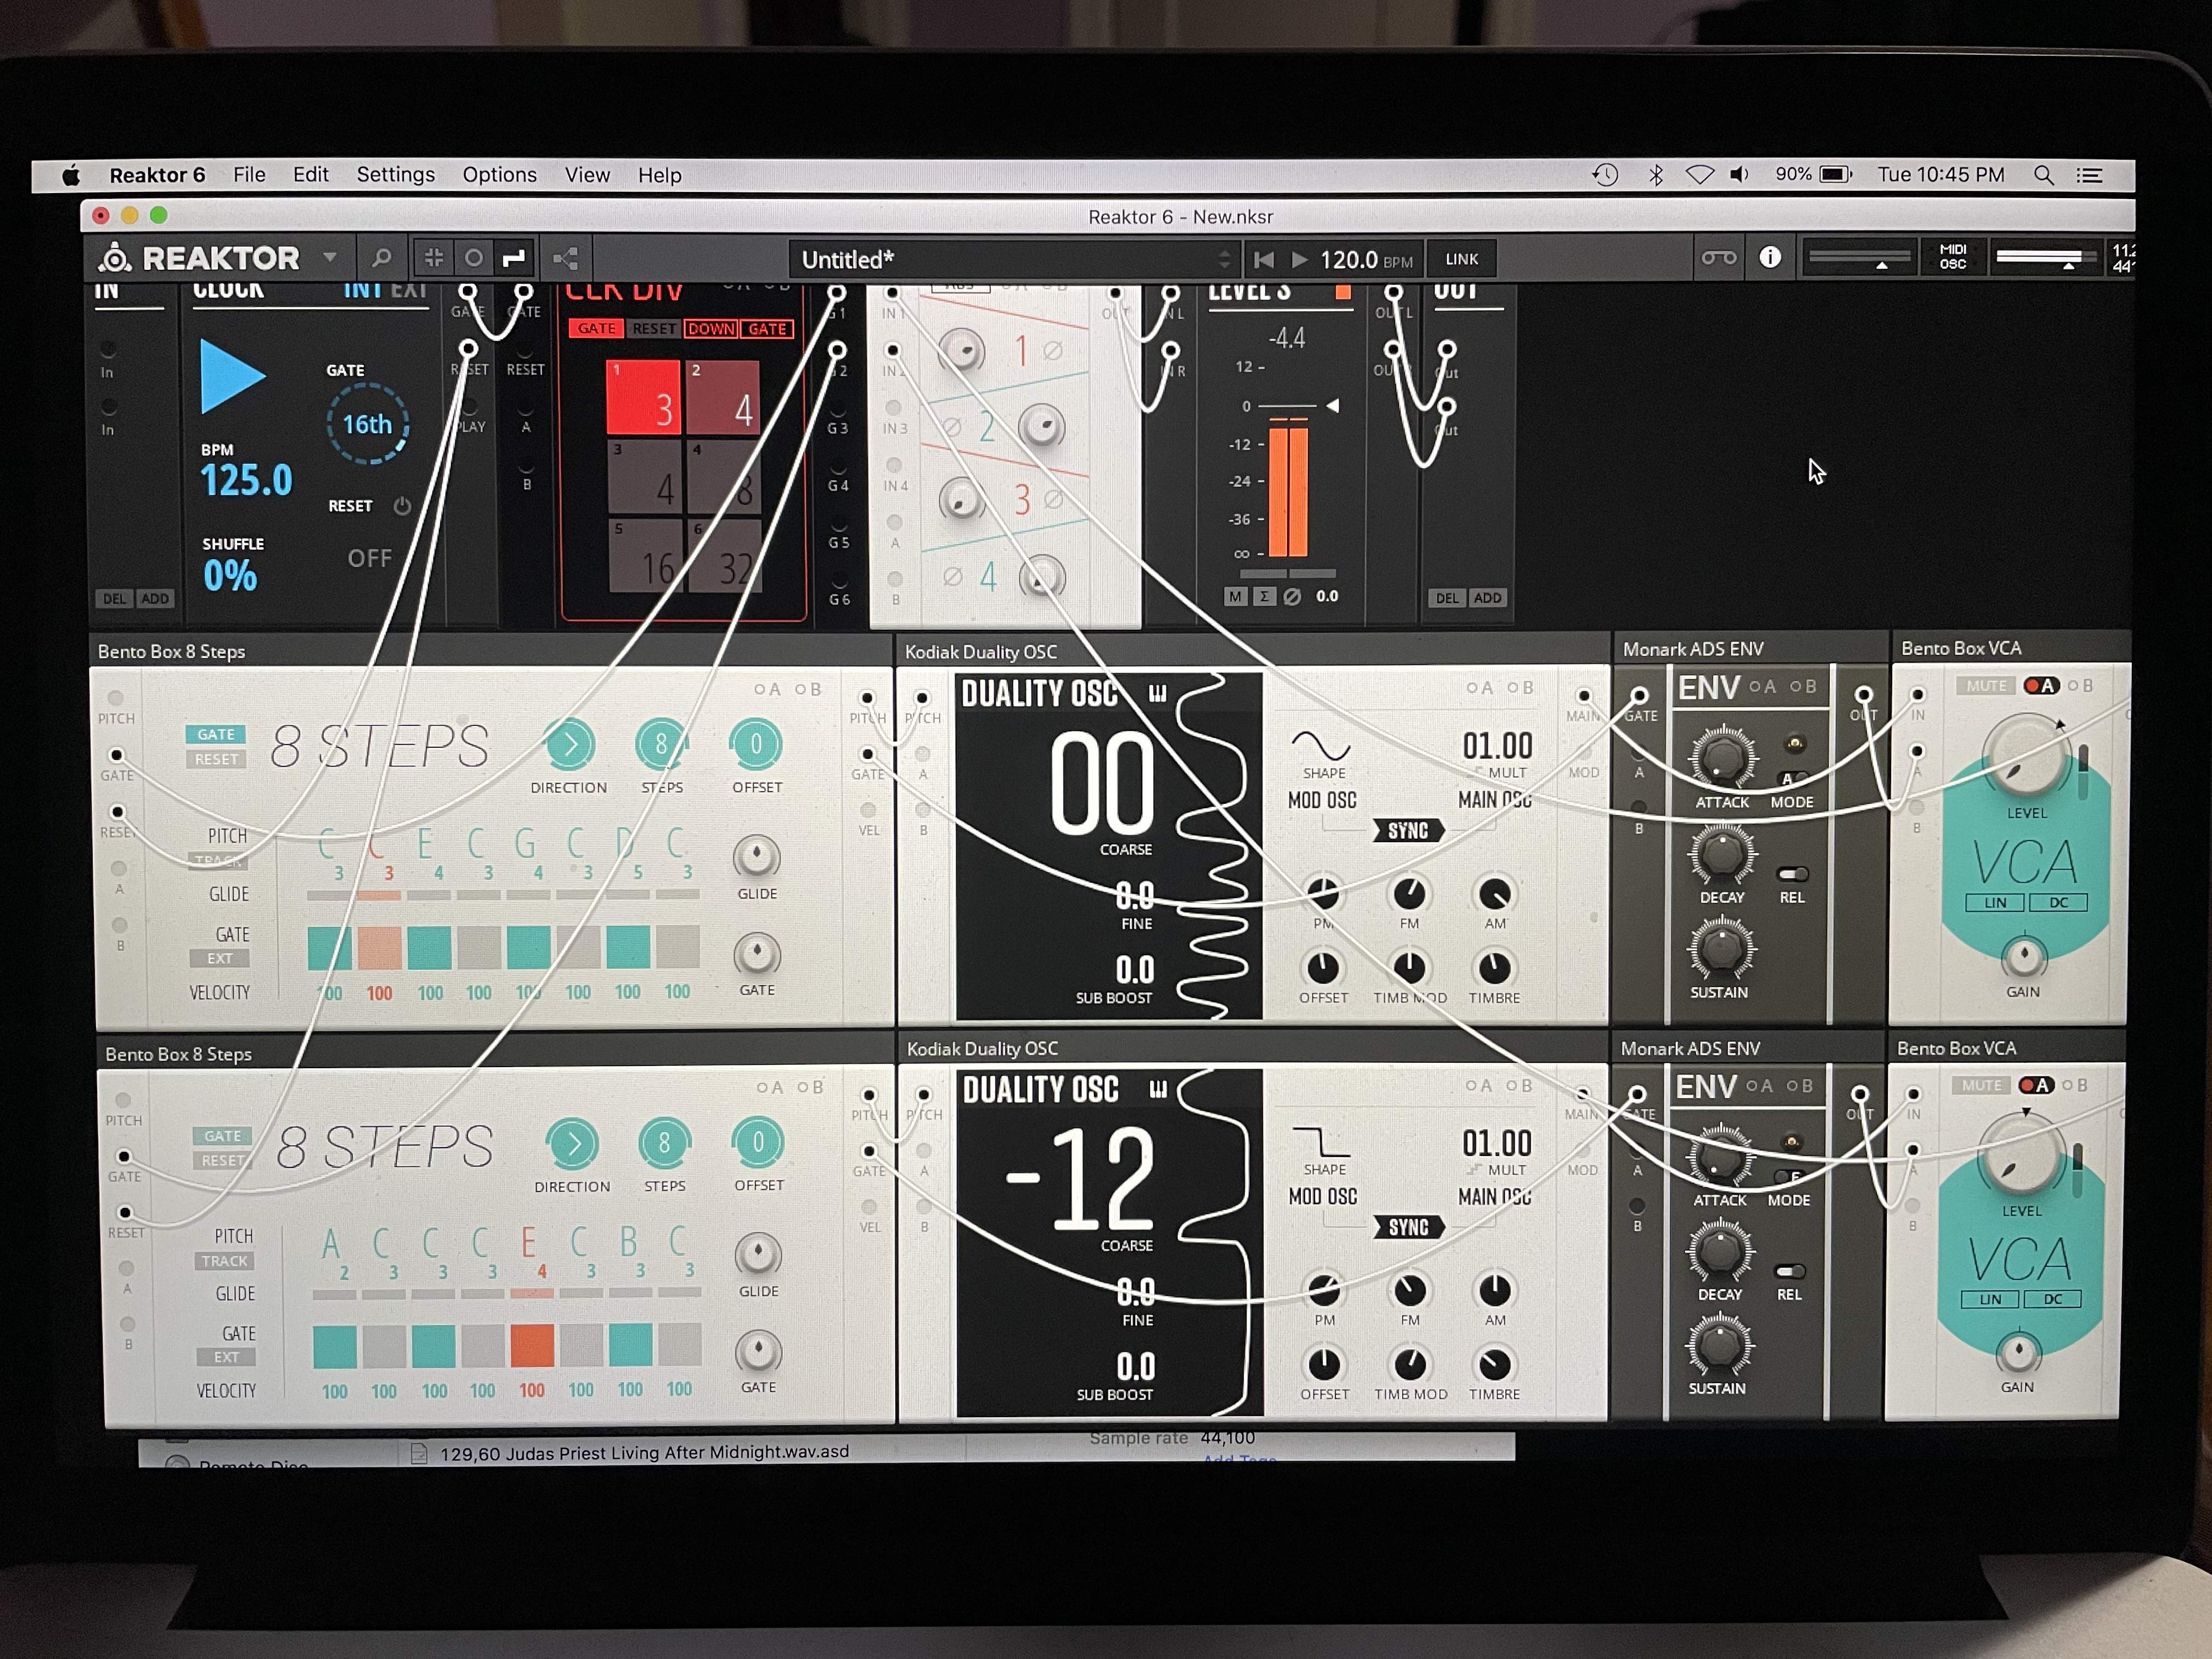This screenshot has height=1659, width=2212.
Task: Select snapshot B on the upper 8 Steps
Action: click(809, 689)
